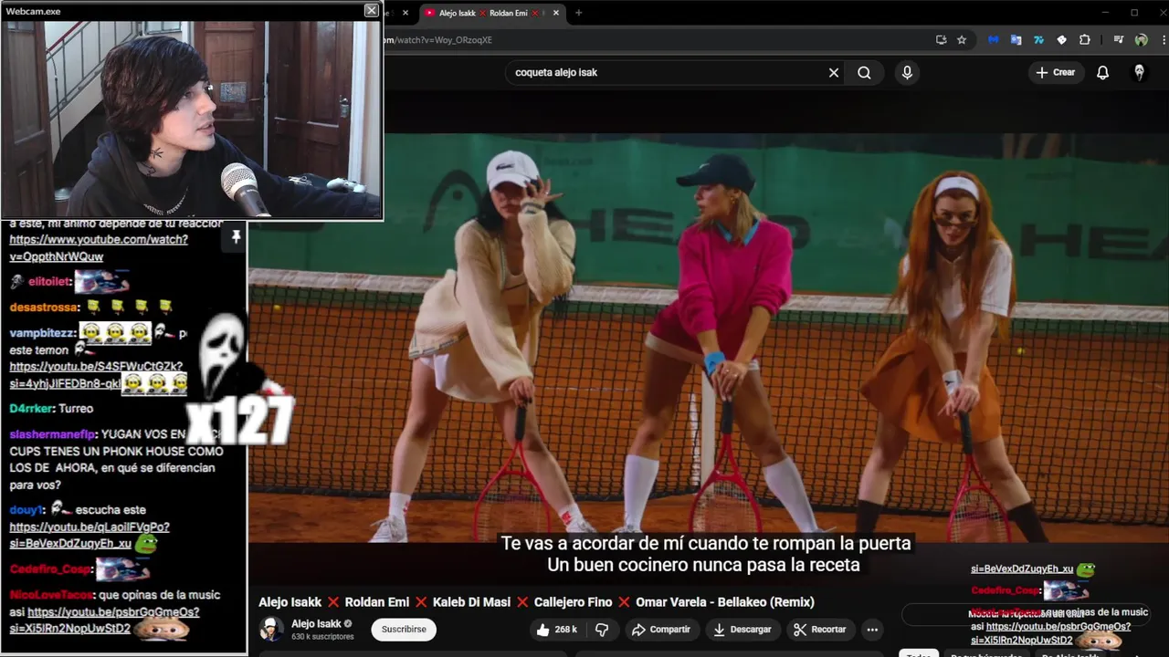The height and width of the screenshot is (657, 1169).
Task: Clear the YouTube search text
Action: [833, 72]
